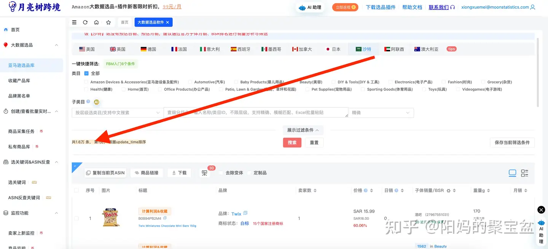Open the AI 助理 robot button
Screen dimensions: 548x249
click(310, 7)
